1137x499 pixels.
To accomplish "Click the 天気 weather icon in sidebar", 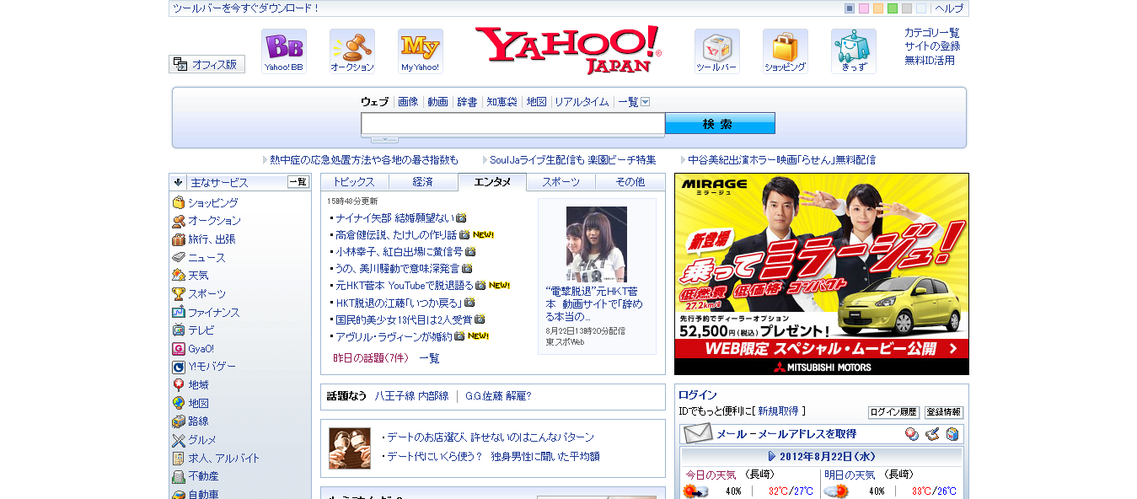I will tap(179, 276).
